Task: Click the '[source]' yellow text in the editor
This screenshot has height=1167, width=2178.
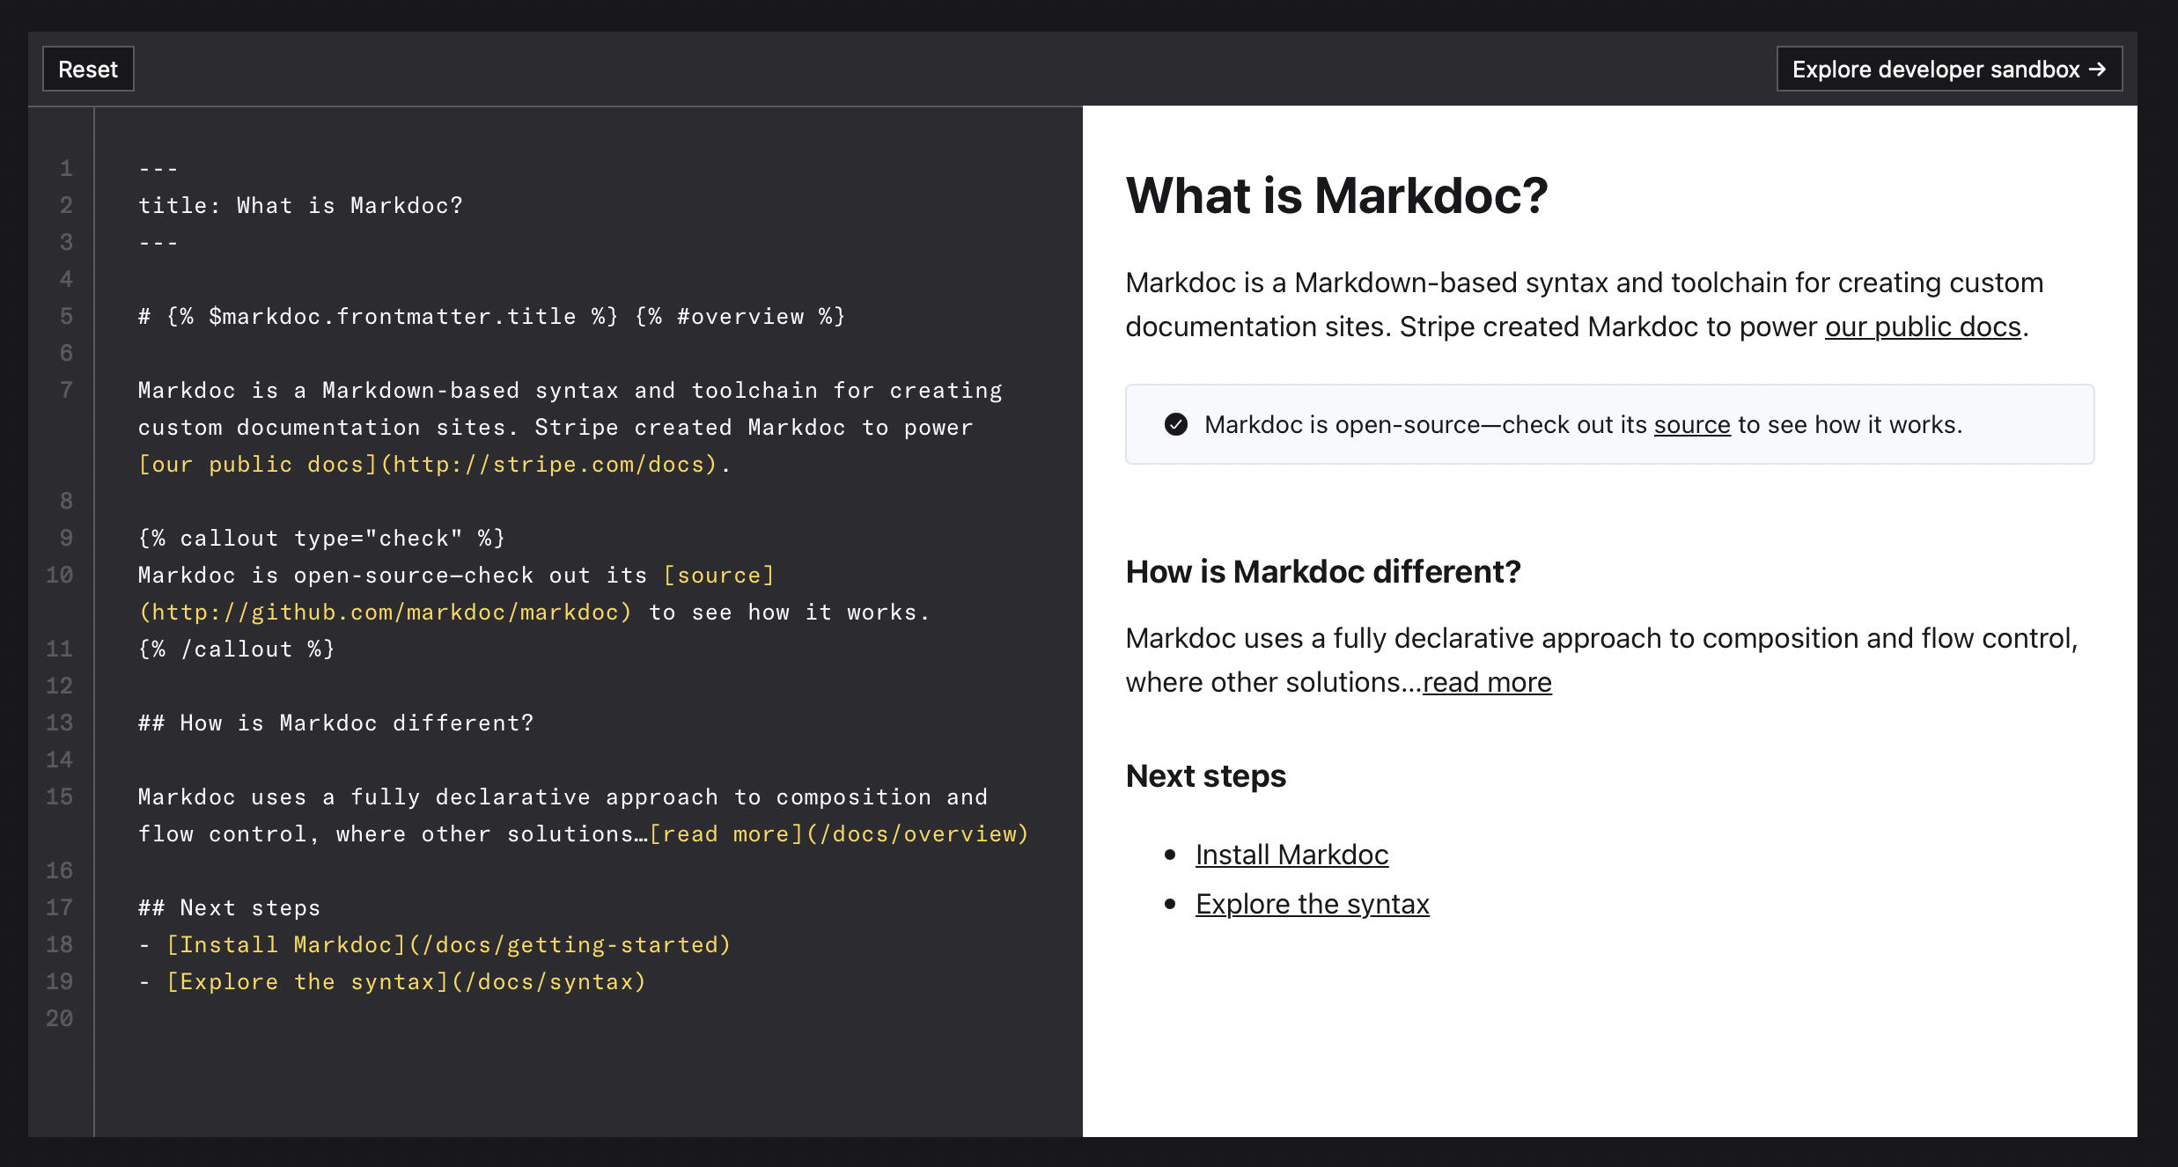Action: [x=719, y=575]
